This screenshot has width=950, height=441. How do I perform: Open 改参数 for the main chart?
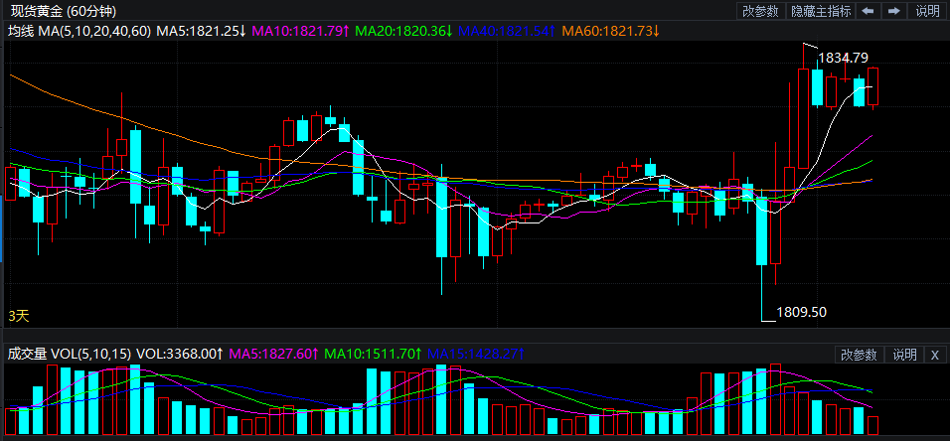point(760,11)
